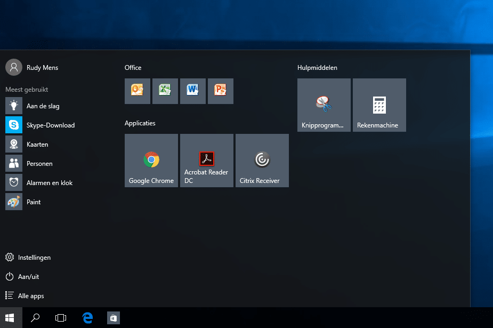Click the Aan/uit power button

pos(22,276)
